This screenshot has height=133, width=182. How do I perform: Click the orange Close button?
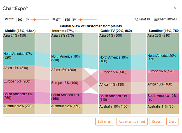(172, 122)
